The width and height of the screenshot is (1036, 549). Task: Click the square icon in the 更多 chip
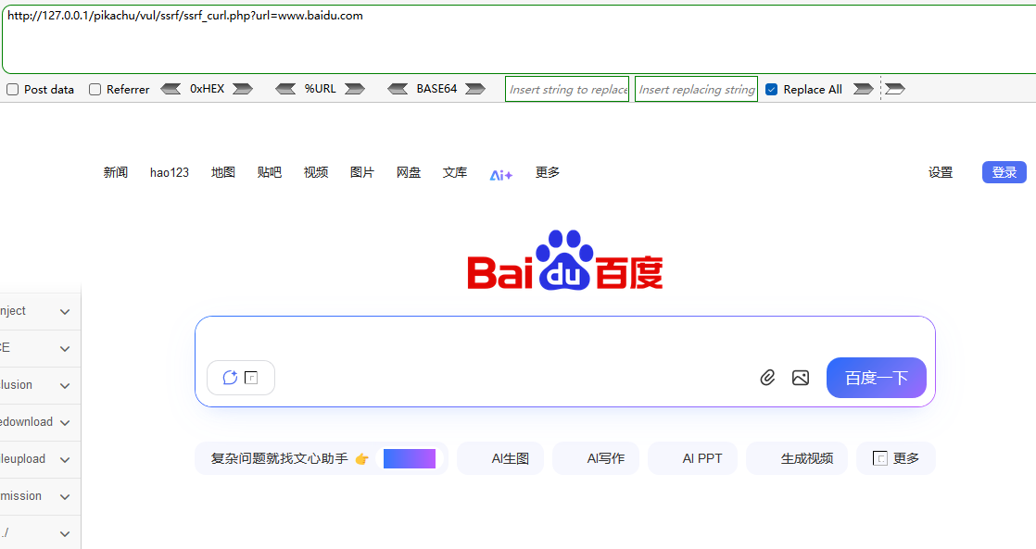[880, 458]
